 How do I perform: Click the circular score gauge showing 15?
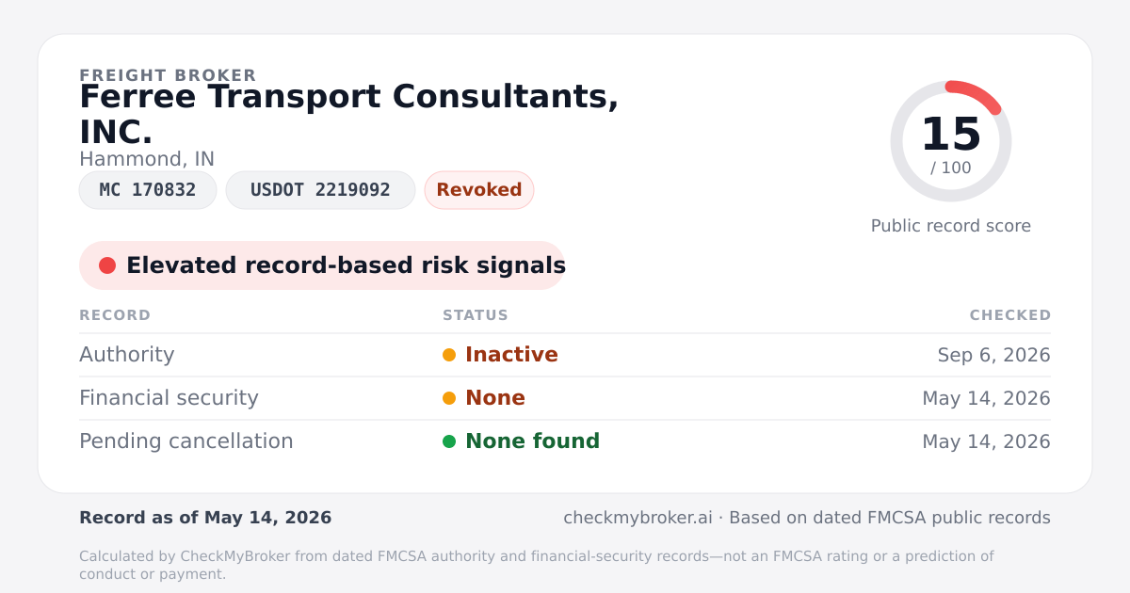951,141
